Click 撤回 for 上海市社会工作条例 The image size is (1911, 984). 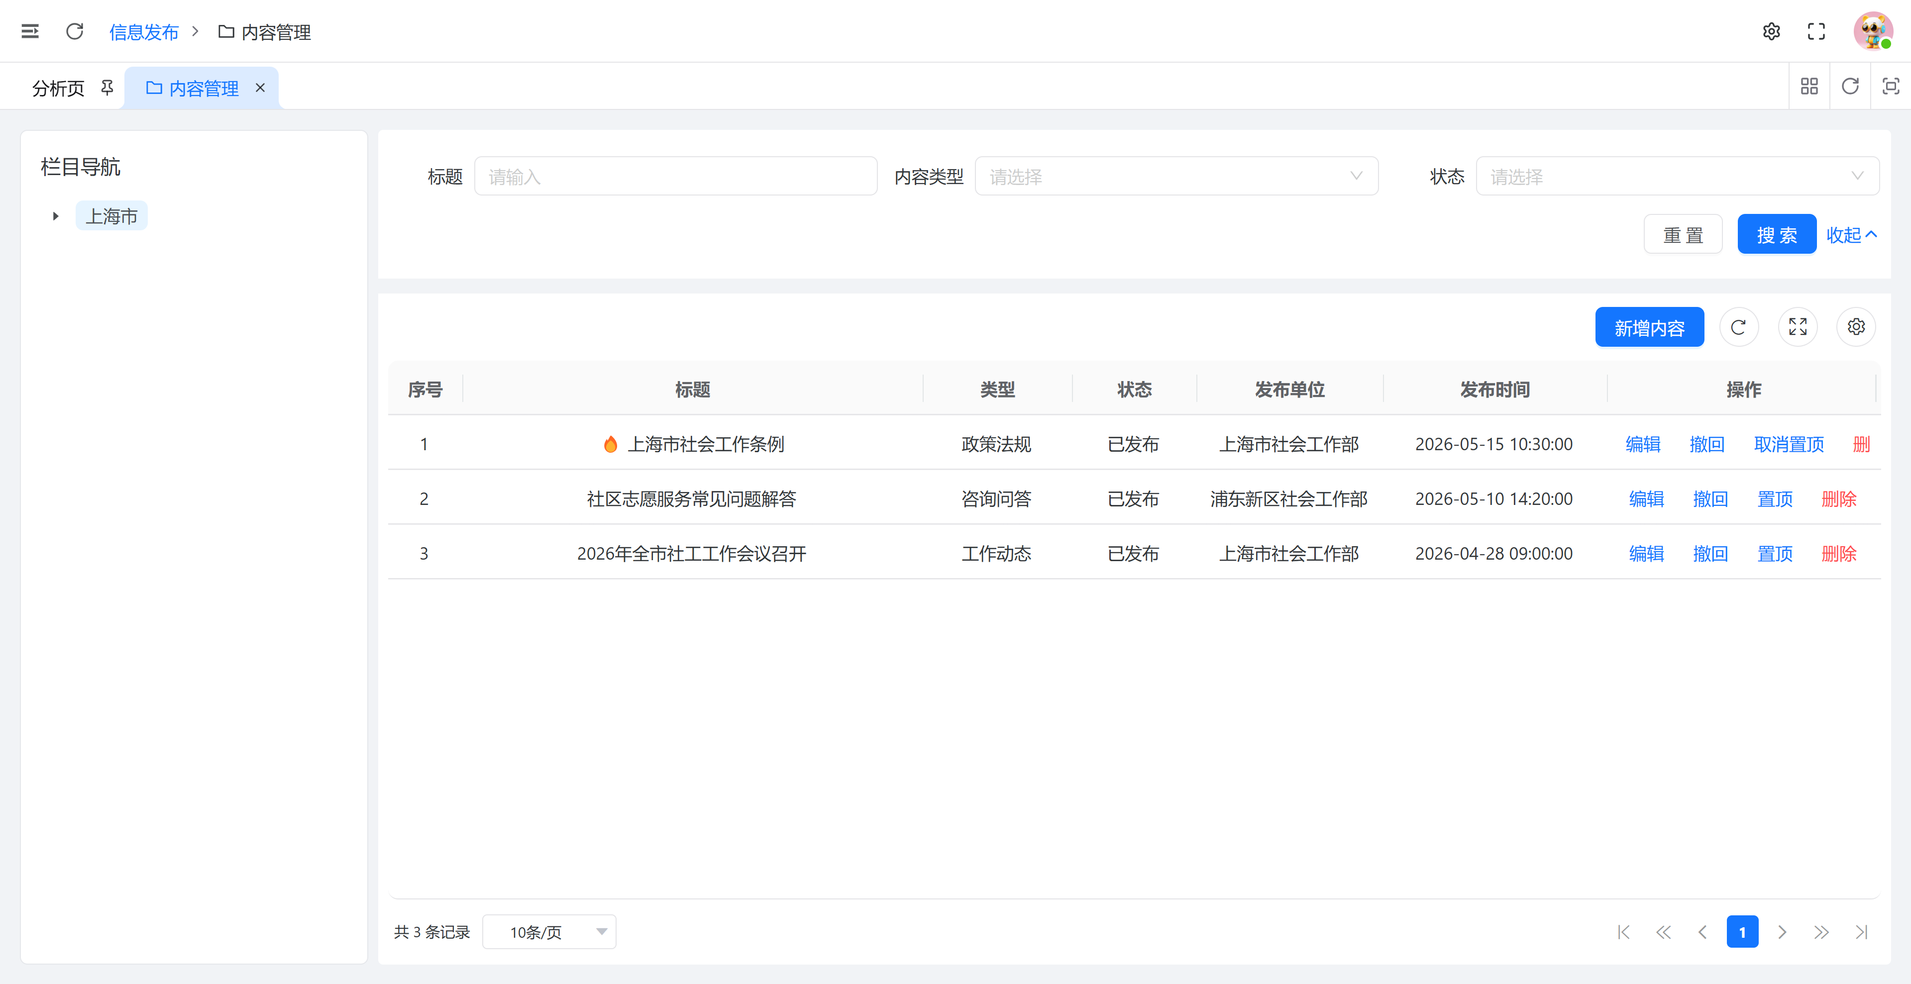[x=1707, y=444]
